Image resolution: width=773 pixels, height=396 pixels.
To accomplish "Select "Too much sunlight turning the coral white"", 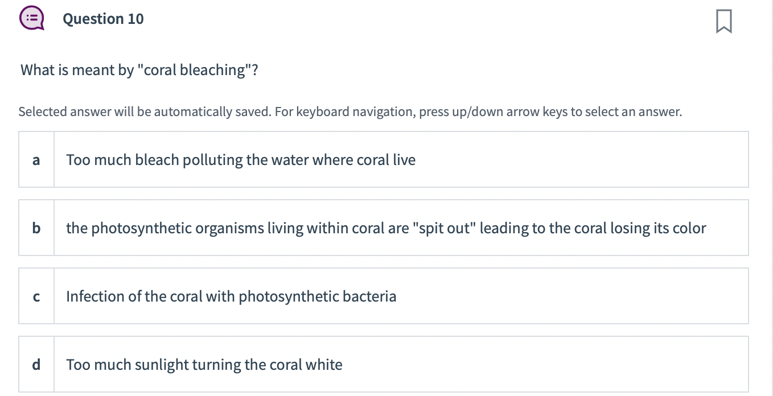I will 204,365.
